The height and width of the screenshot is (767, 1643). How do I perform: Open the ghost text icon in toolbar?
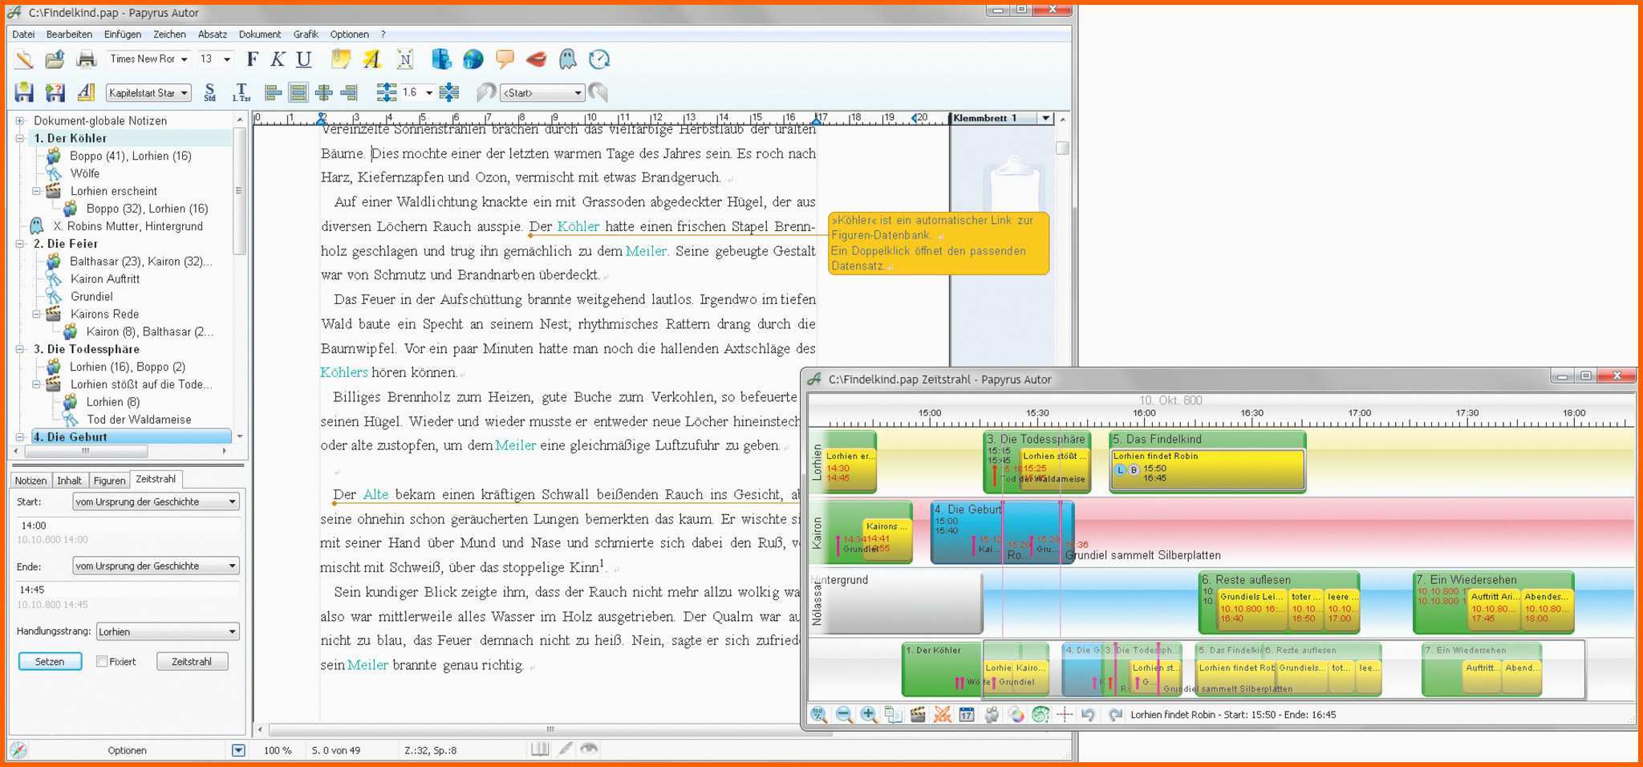567,59
